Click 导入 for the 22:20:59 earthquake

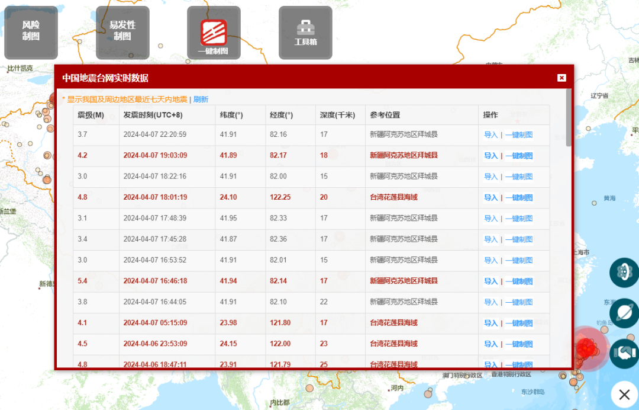click(x=491, y=134)
